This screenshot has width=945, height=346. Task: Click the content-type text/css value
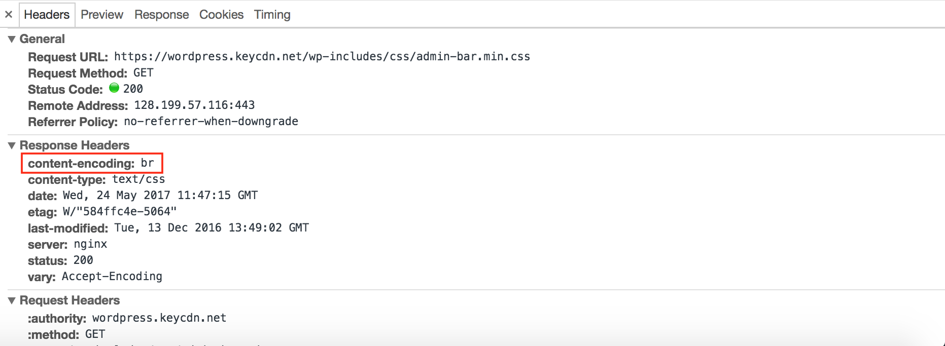pos(138,179)
